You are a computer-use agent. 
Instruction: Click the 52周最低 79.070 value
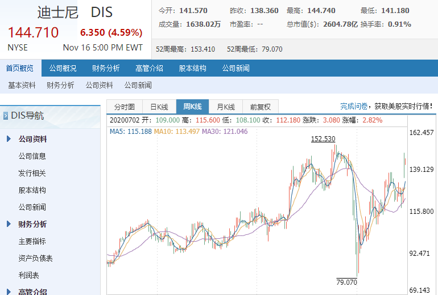coord(272,49)
